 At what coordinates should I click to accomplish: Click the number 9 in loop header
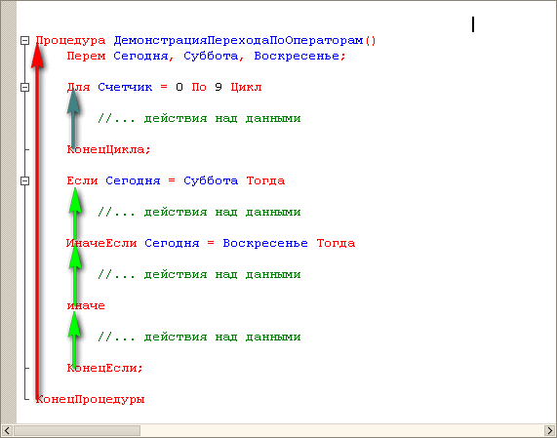click(219, 88)
